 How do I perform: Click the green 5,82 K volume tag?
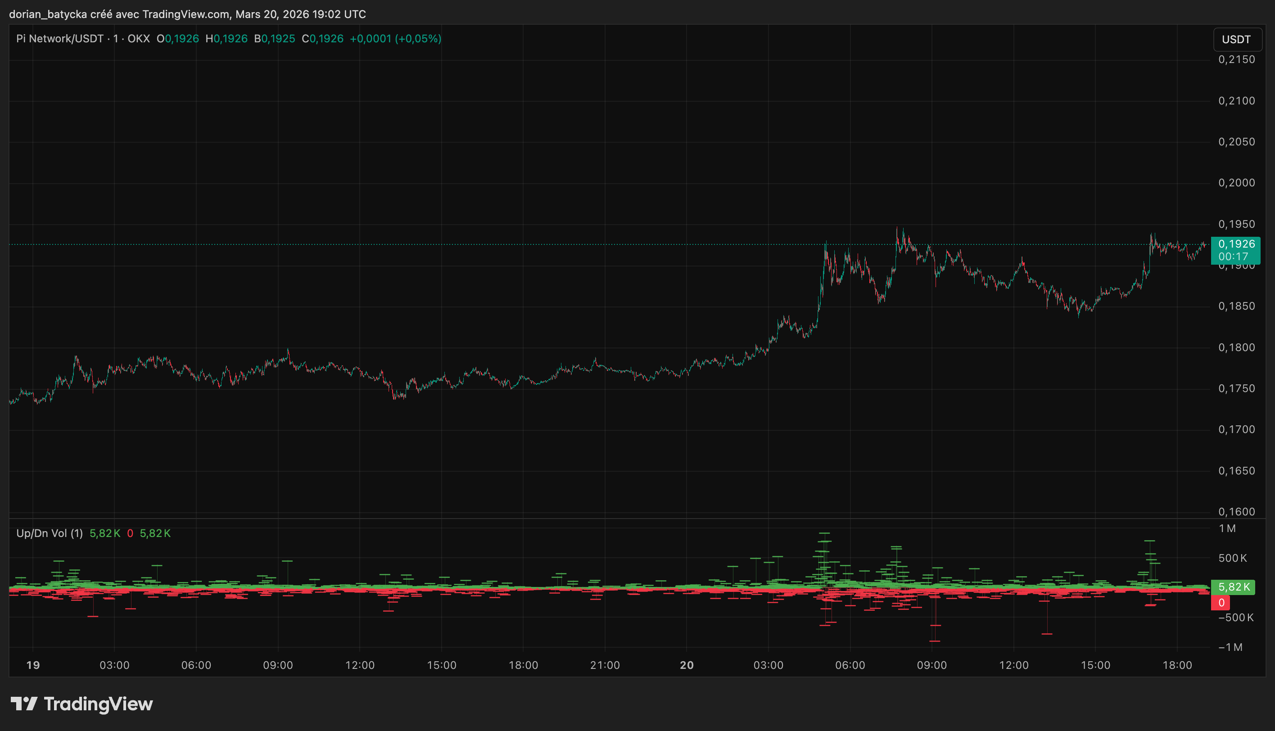[1233, 587]
